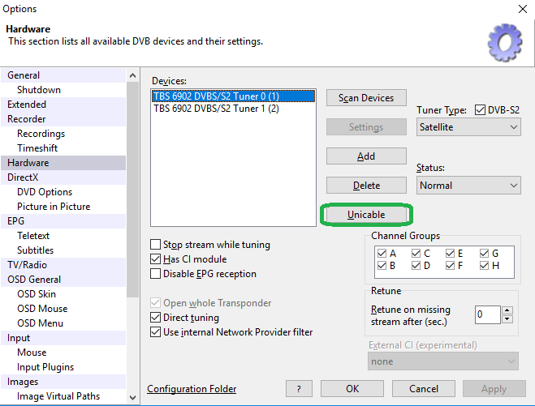Go to Picture in Picture options
Viewport: 535px width, 406px height.
54,207
